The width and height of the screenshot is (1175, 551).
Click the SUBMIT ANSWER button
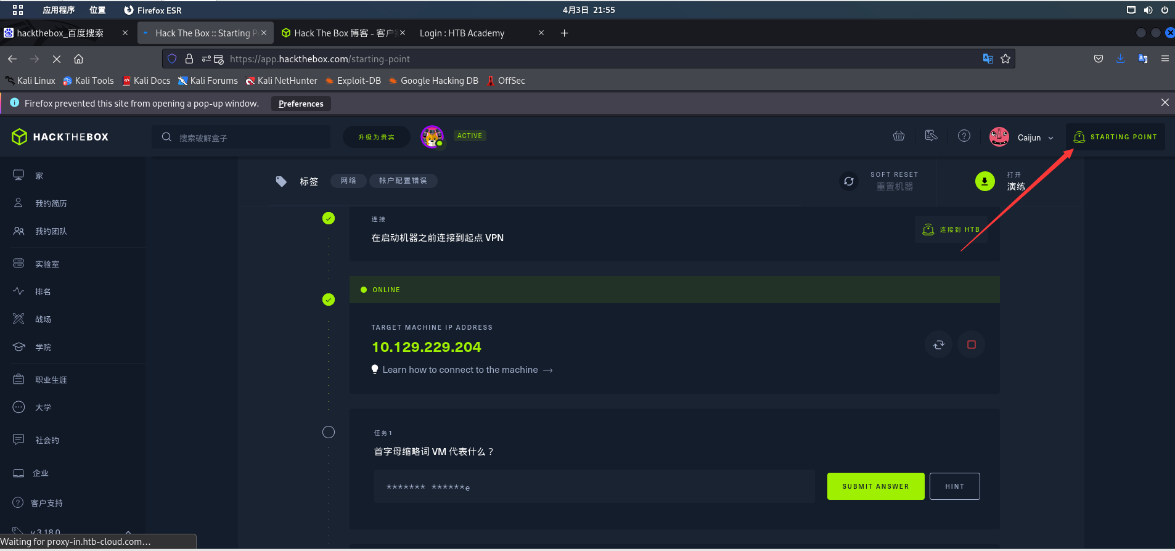pos(875,486)
